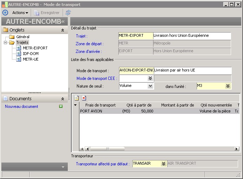Click the Enregistrer save button

coord(47,13)
